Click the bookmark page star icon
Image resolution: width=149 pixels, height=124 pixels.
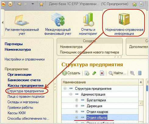pos(141,4)
